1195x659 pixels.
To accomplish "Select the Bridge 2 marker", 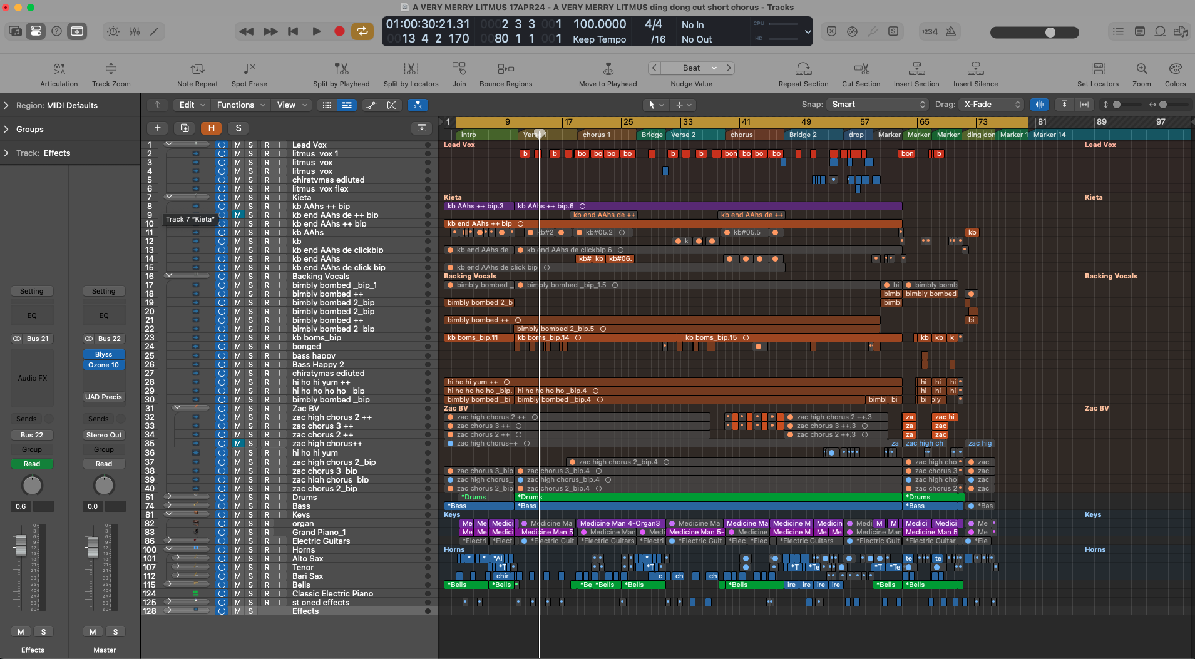I will tap(803, 135).
